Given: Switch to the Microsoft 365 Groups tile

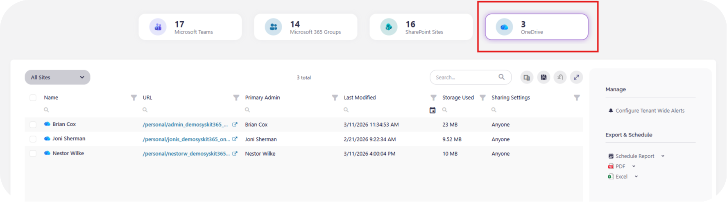Looking at the screenshot, I should point(306,27).
